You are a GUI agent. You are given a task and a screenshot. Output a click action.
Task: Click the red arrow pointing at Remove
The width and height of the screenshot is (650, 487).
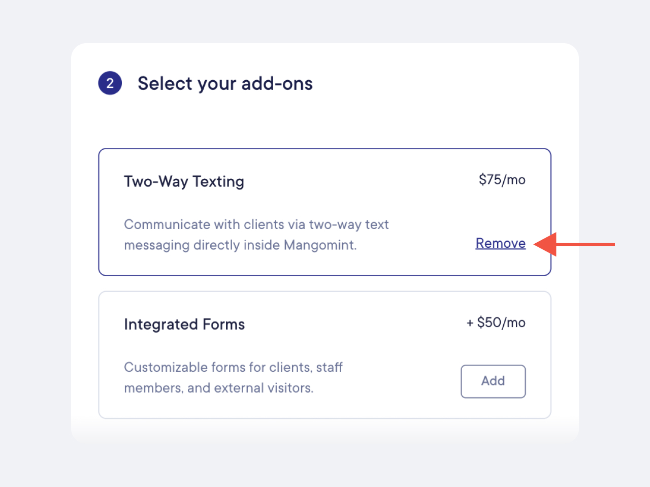tap(574, 244)
